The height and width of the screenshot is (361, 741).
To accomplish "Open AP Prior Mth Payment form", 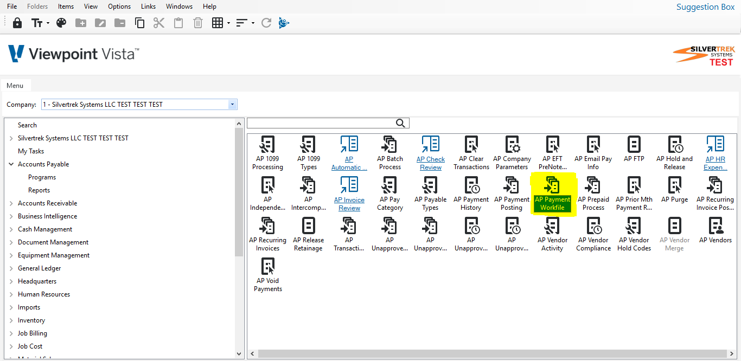I will point(634,194).
